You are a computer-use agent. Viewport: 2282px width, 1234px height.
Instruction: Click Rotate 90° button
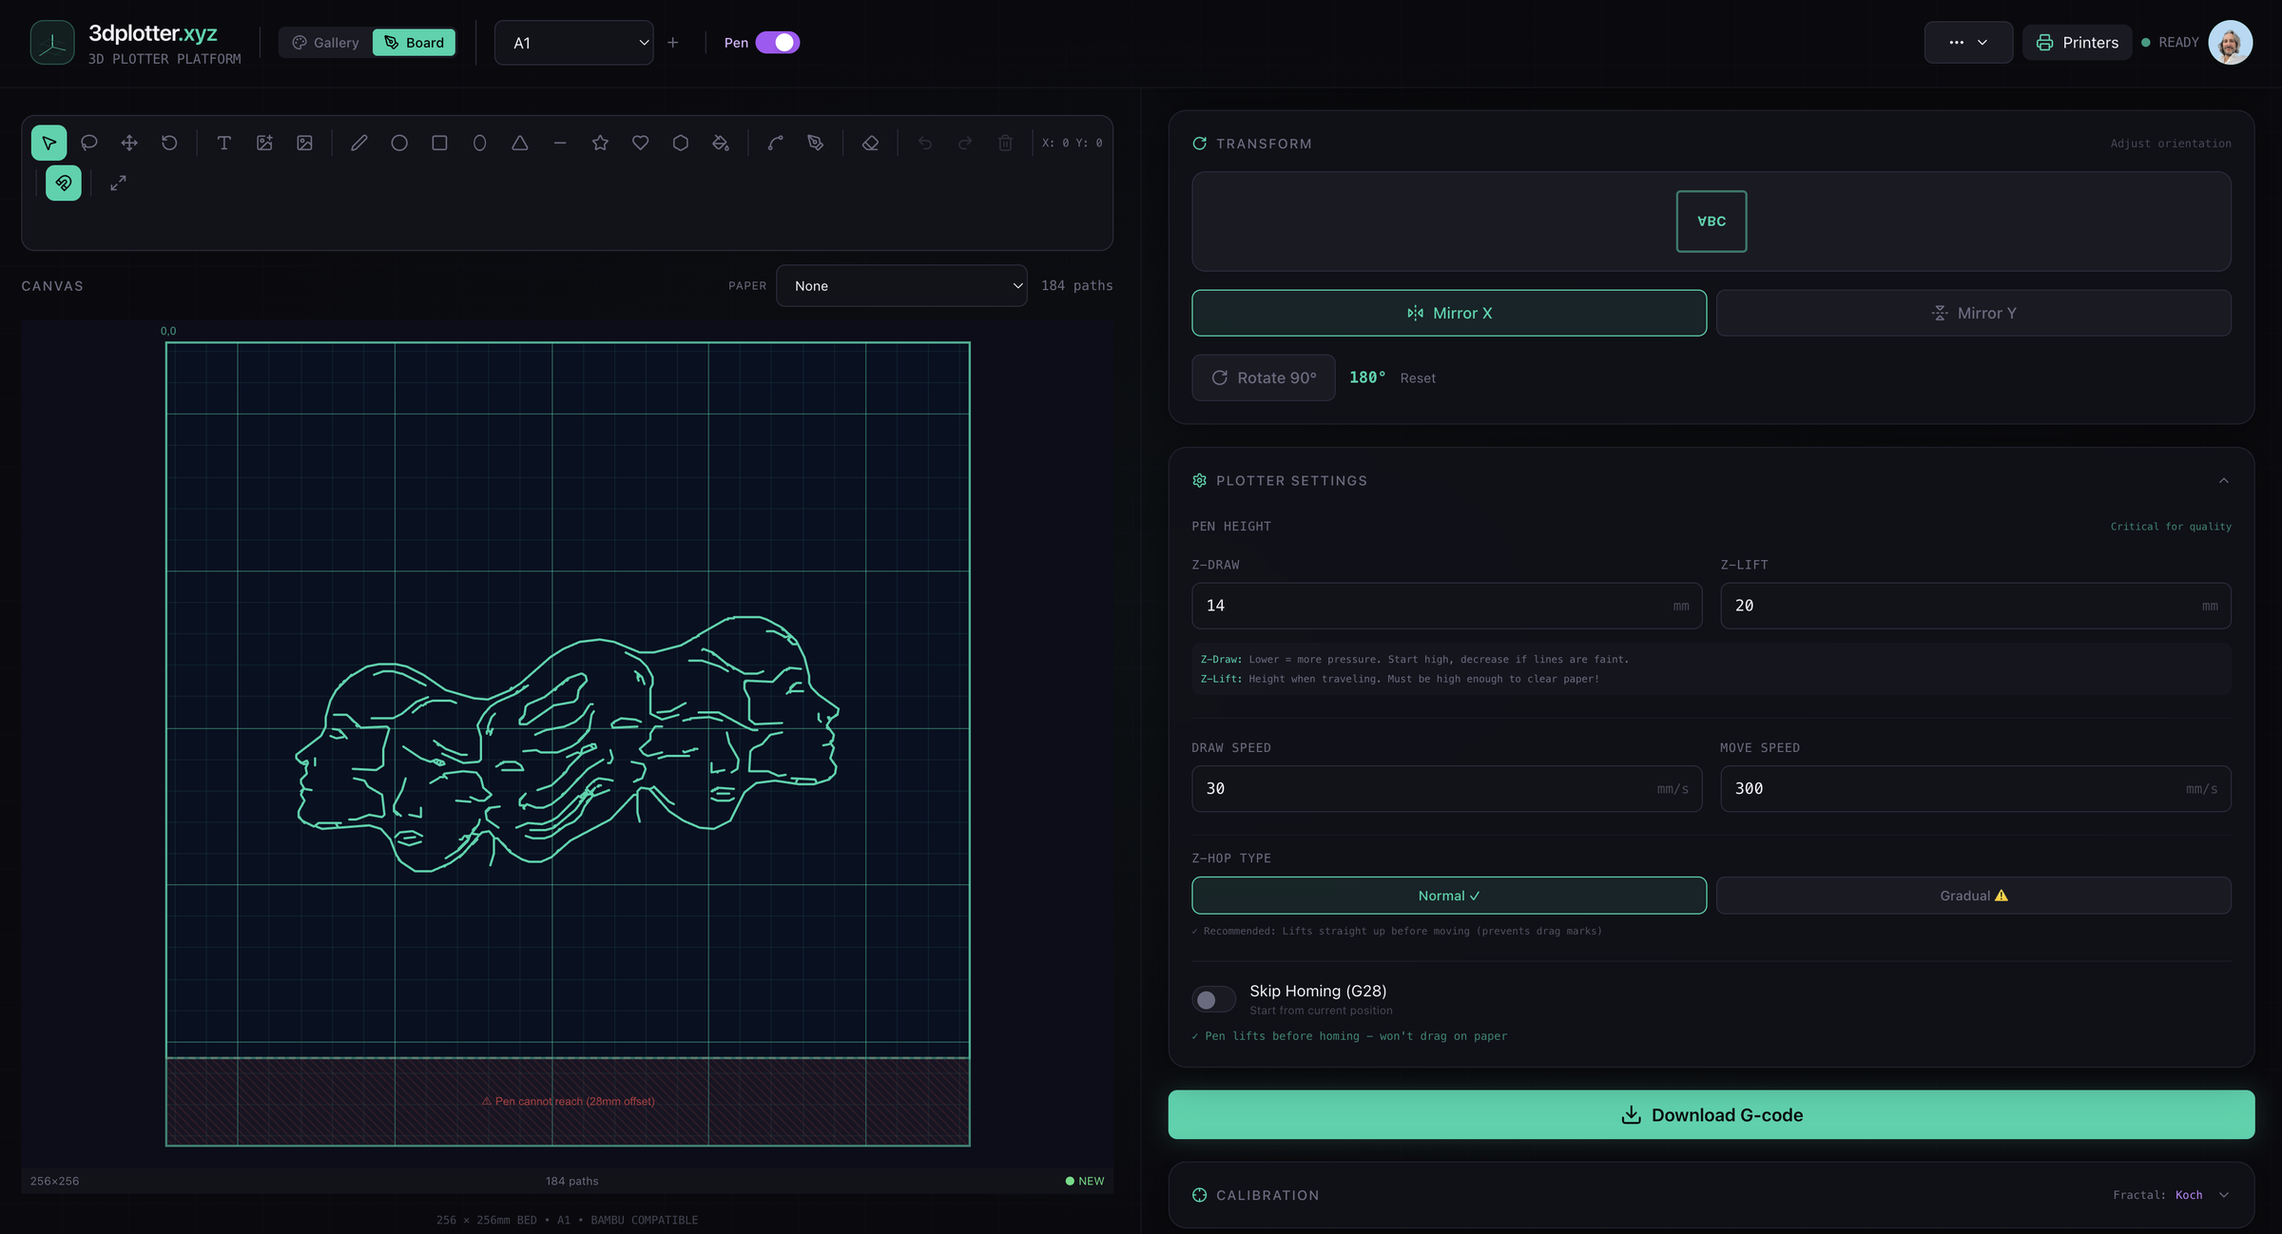coord(1264,377)
